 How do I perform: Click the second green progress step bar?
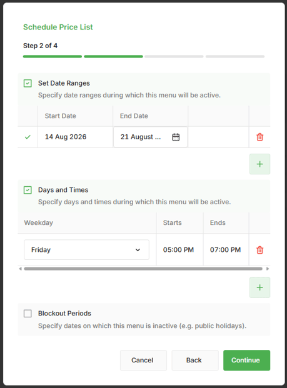coord(113,56)
